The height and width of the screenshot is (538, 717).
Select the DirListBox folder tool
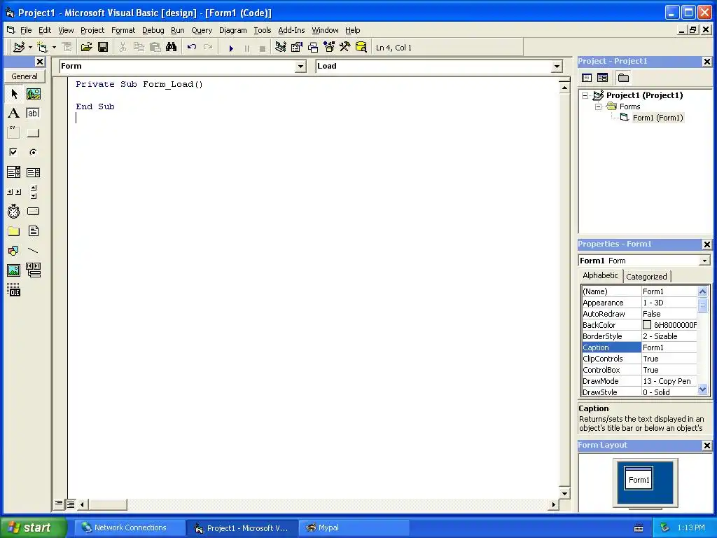14,231
